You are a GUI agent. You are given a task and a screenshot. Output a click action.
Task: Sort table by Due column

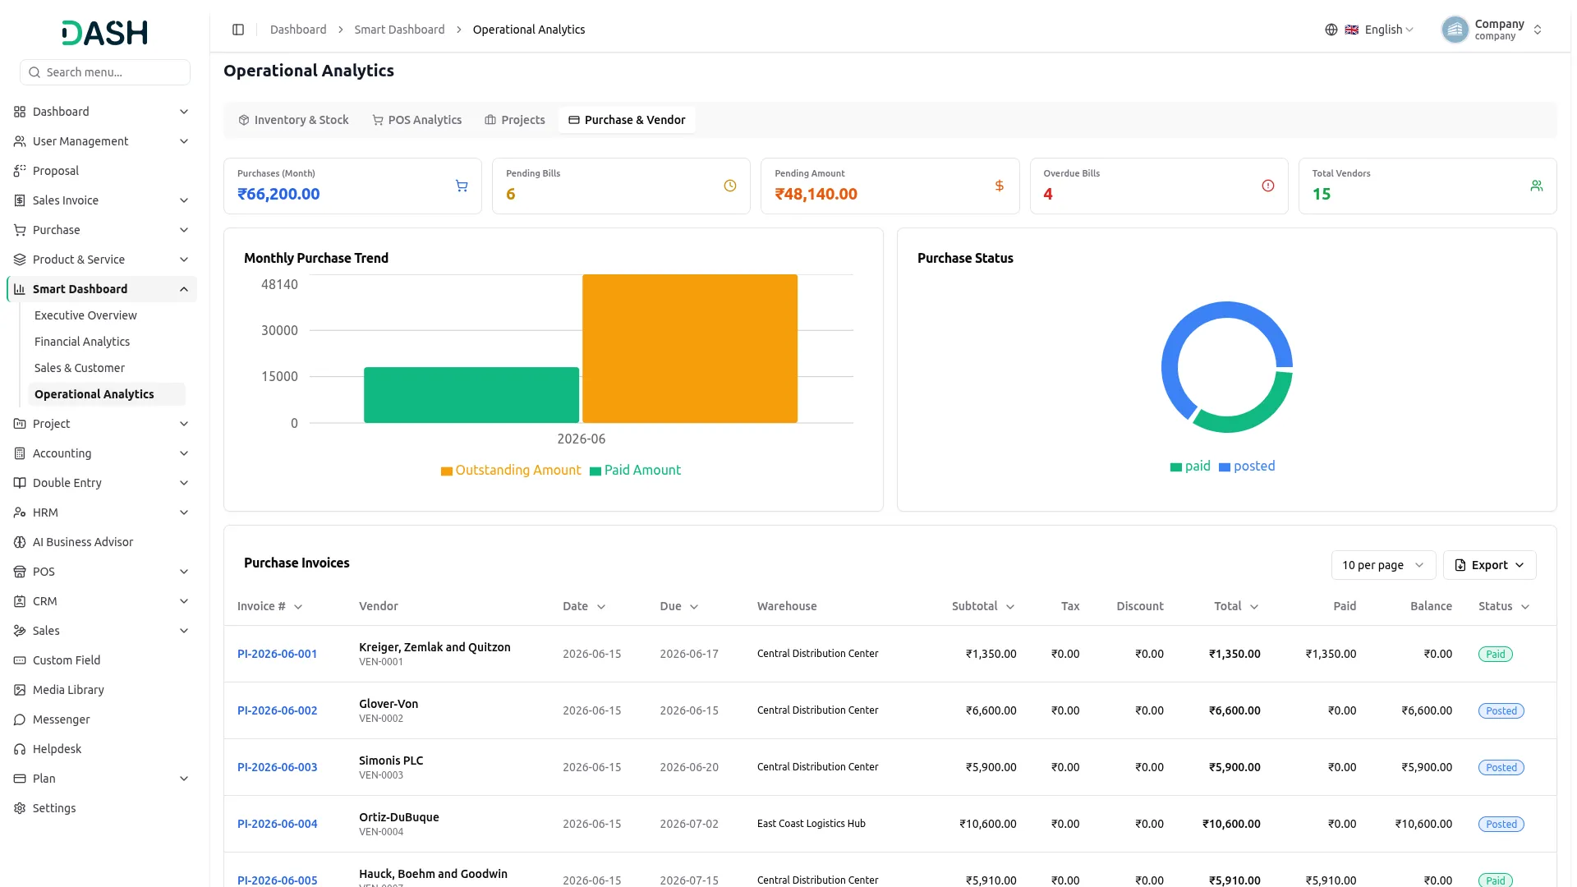click(679, 607)
